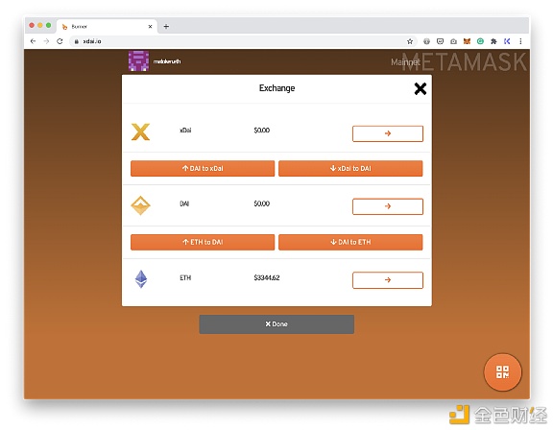Click the camera extension icon
Viewport: 553px width, 430px height.
pos(453,41)
